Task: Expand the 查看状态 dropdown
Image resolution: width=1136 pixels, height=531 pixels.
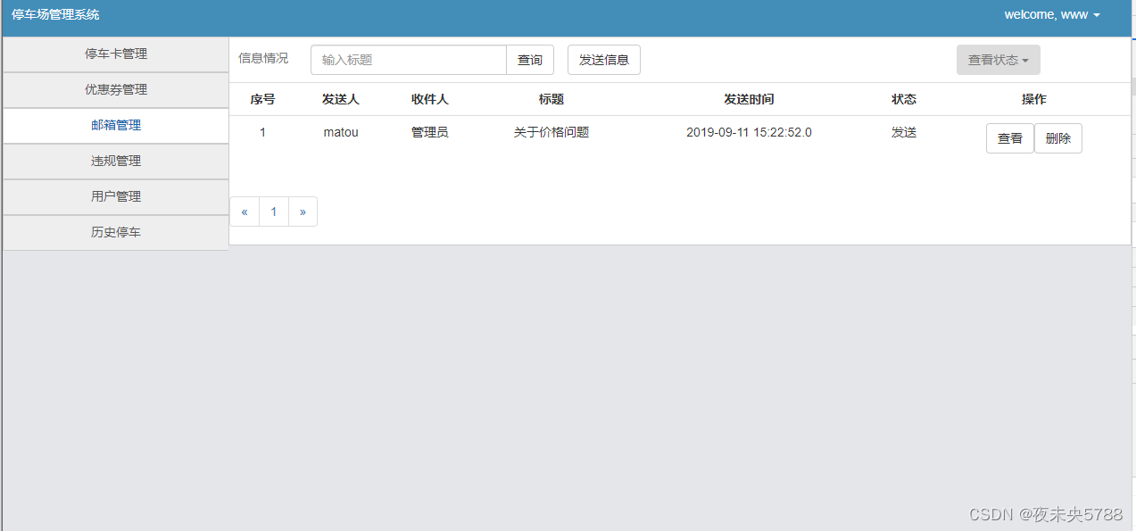Action: coord(999,60)
